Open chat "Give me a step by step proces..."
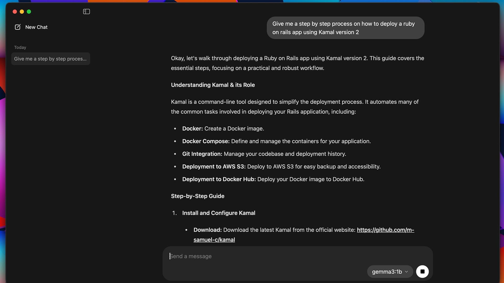The image size is (504, 283). tap(50, 59)
